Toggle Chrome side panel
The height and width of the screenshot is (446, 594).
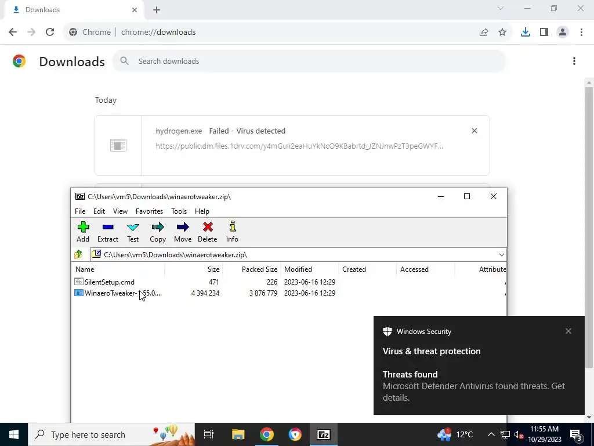pyautogui.click(x=544, y=33)
